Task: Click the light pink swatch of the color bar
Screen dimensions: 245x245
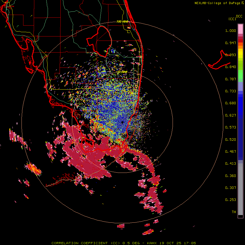Action: [x=240, y=29]
